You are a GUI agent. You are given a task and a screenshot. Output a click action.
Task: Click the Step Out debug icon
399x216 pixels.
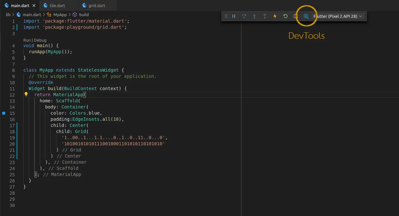click(x=264, y=16)
